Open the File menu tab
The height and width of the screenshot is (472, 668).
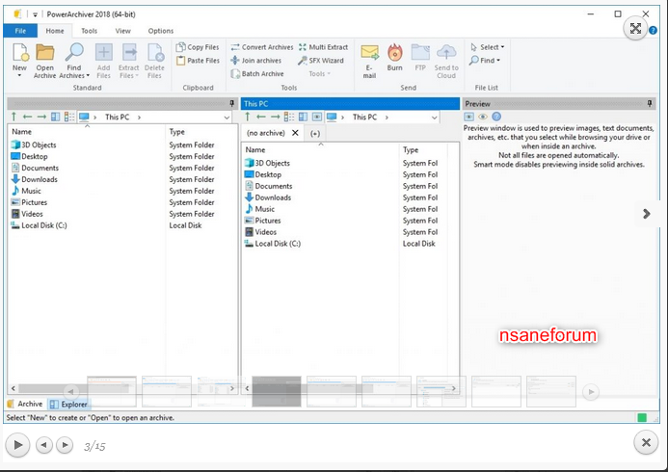click(20, 31)
